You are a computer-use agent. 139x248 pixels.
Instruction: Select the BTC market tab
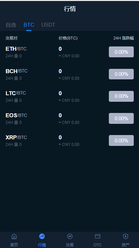point(29,25)
